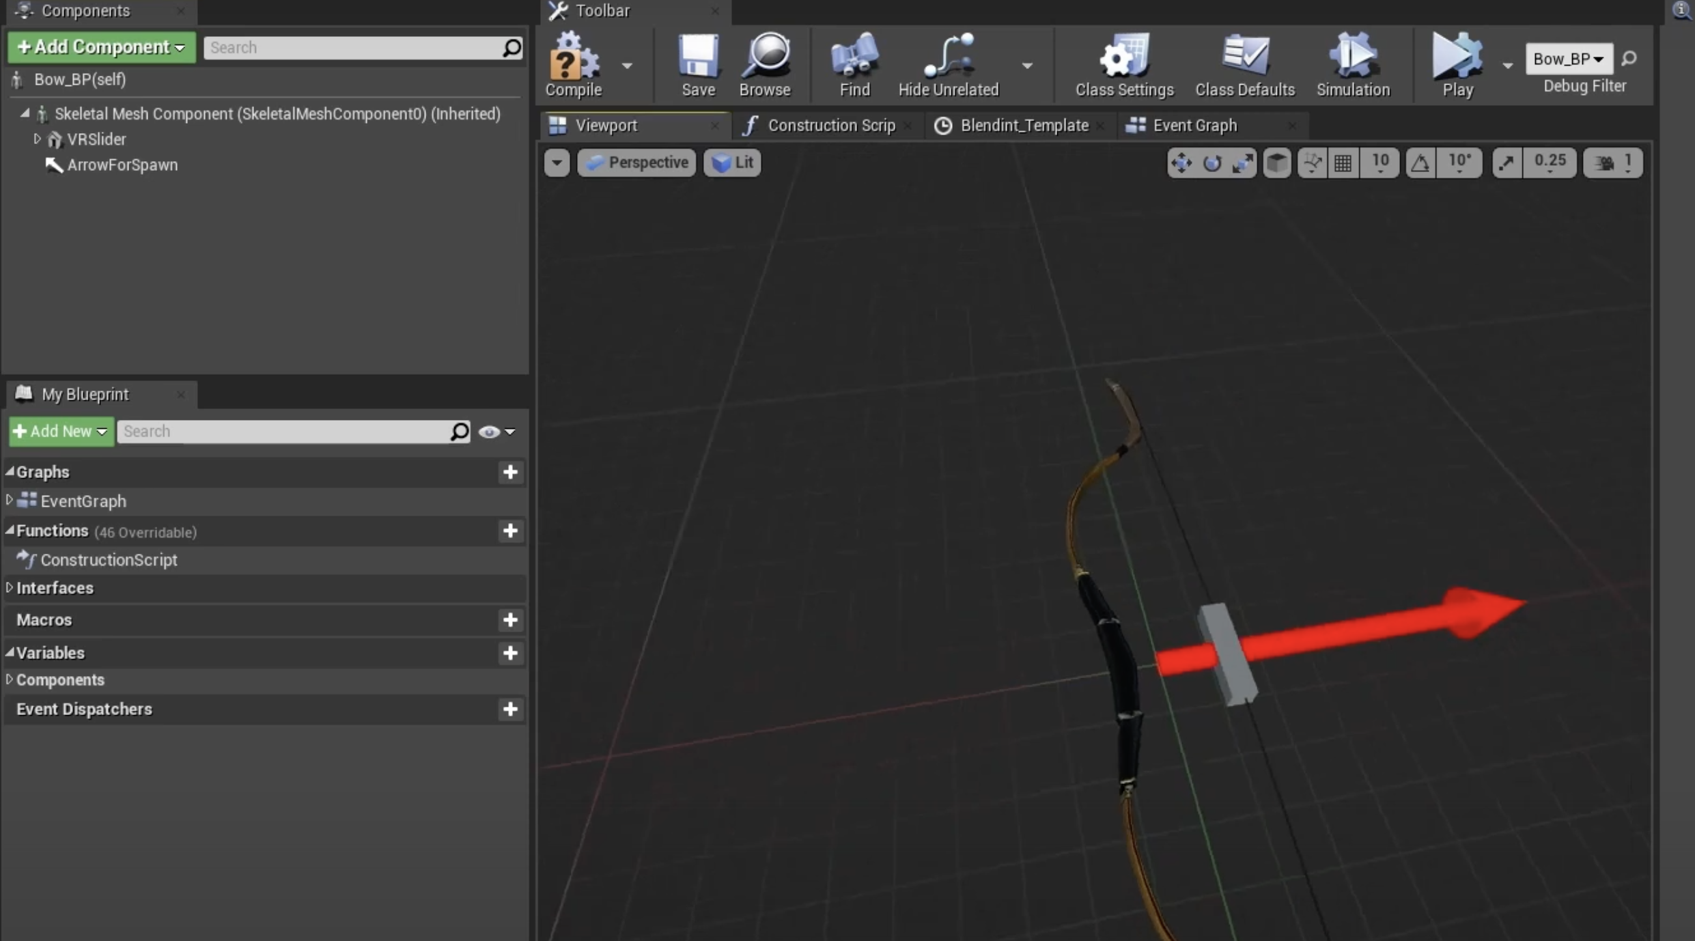1695x941 pixels.
Task: Select translate gizmo mode in viewport
Action: (x=1181, y=163)
